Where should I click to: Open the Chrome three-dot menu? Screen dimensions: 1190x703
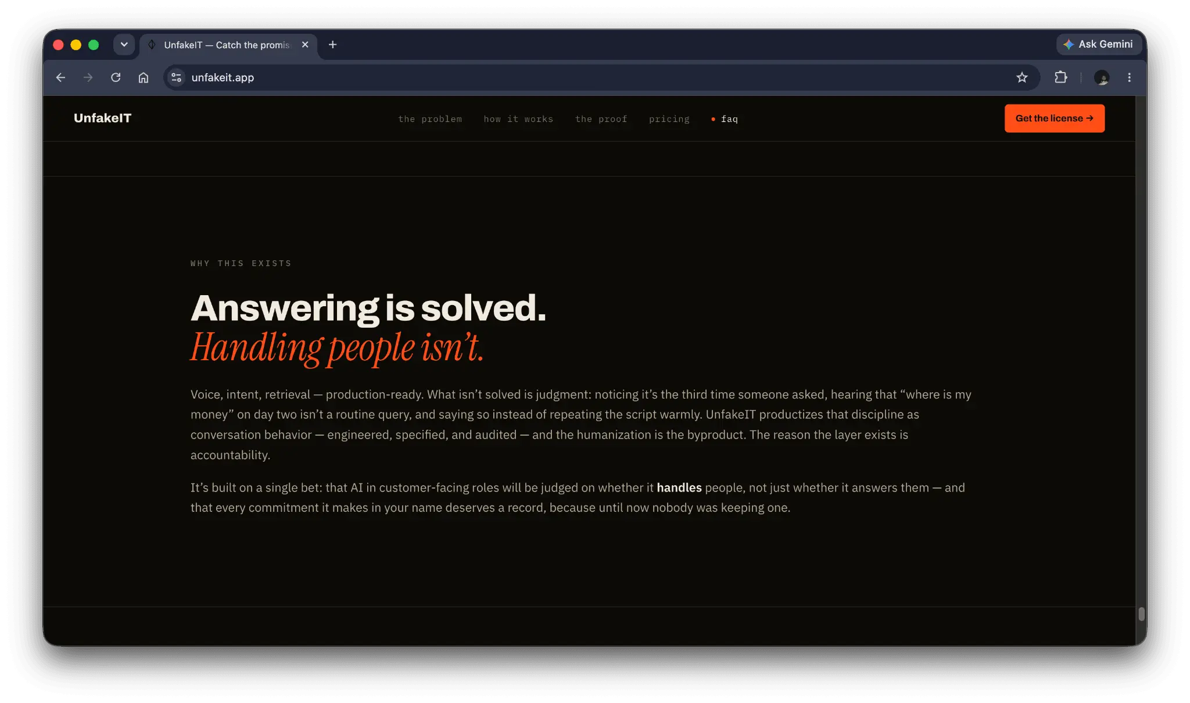(1129, 77)
